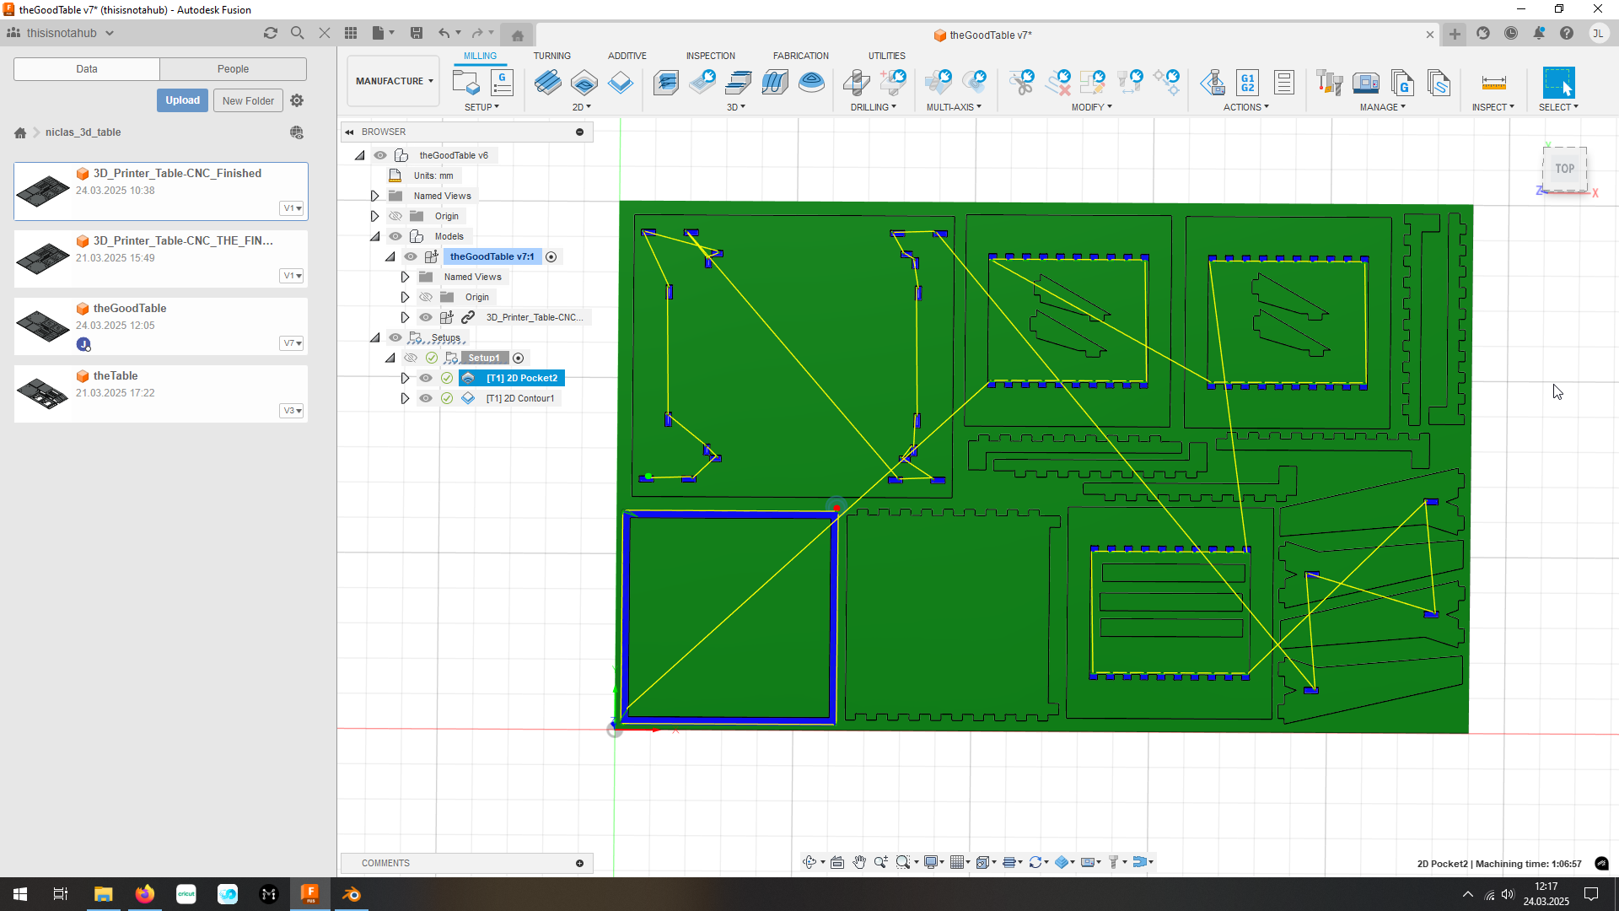The width and height of the screenshot is (1619, 911).
Task: Toggle visibility of 2D Pocket2 operation
Action: pos(426,378)
